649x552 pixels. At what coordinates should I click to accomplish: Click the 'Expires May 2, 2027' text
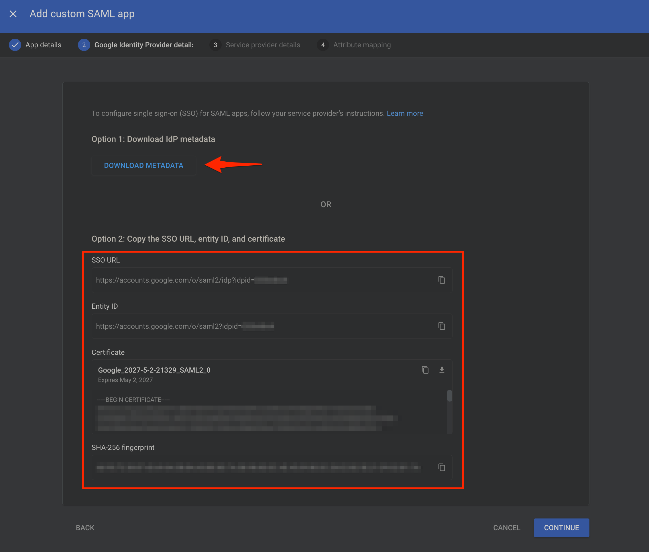[125, 380]
